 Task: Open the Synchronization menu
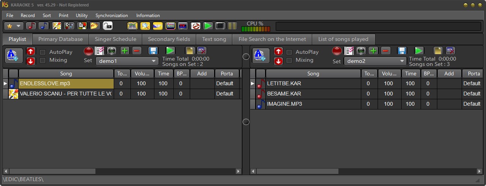click(111, 16)
